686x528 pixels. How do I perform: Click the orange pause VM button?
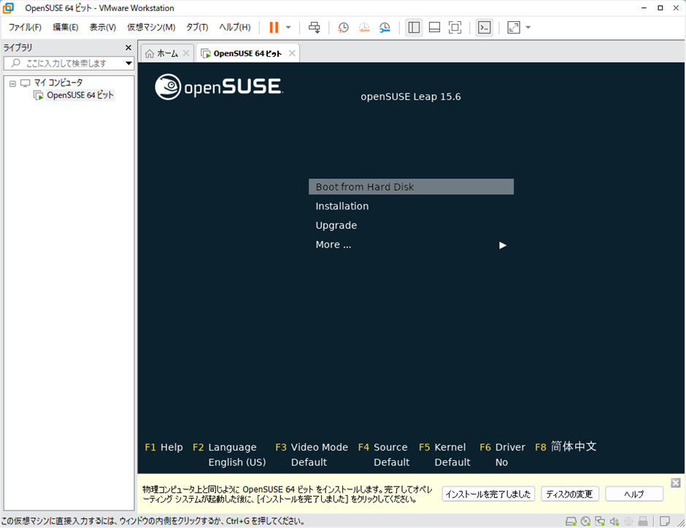pyautogui.click(x=274, y=27)
